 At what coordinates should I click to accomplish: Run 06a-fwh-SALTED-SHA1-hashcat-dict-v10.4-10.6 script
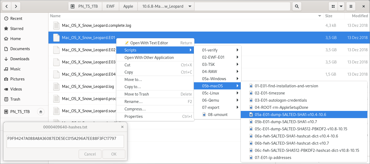tap(304, 136)
